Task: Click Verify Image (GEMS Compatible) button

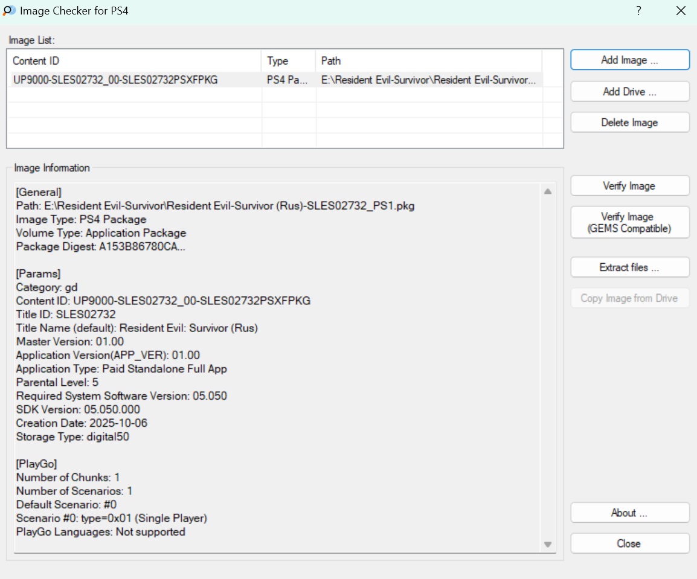Action: pyautogui.click(x=629, y=223)
